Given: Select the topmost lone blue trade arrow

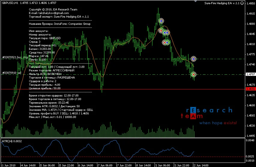Looking at the screenshot, I should click(161, 21).
